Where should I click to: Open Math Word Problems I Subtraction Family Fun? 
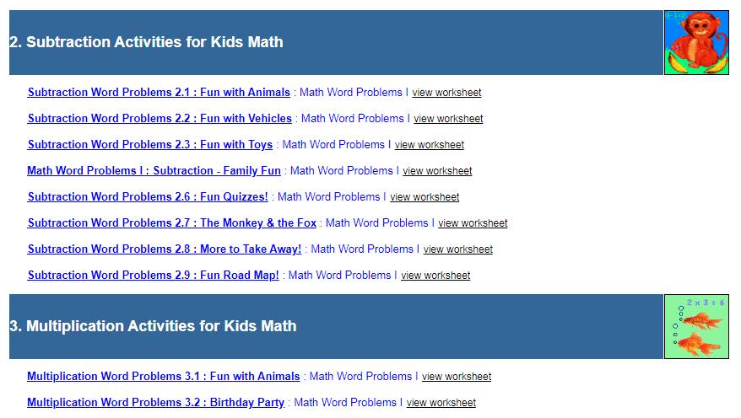coord(154,171)
